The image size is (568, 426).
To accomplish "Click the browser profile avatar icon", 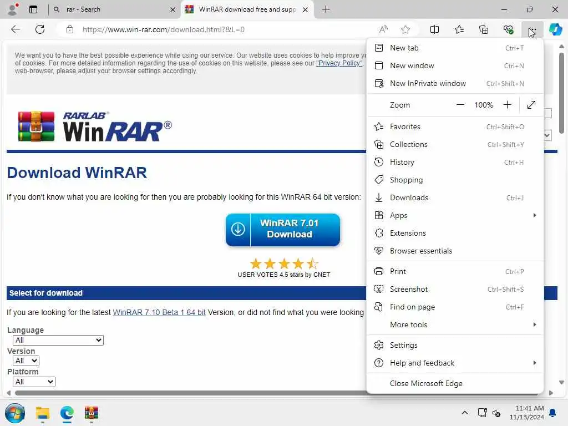I will (x=13, y=9).
